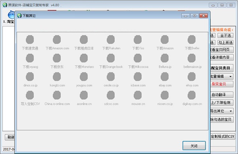Choose the 下载Orange-book icon
Viewport: 238px width, 154px height.
coord(111,58)
